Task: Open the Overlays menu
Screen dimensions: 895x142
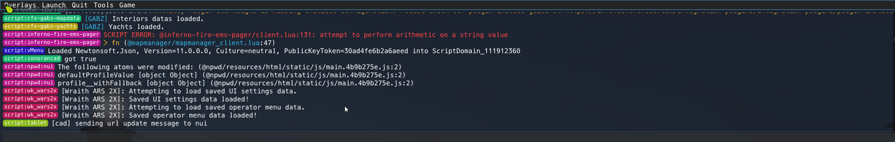Action: [x=20, y=5]
